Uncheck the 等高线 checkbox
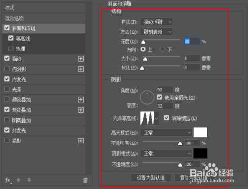 point(11,38)
